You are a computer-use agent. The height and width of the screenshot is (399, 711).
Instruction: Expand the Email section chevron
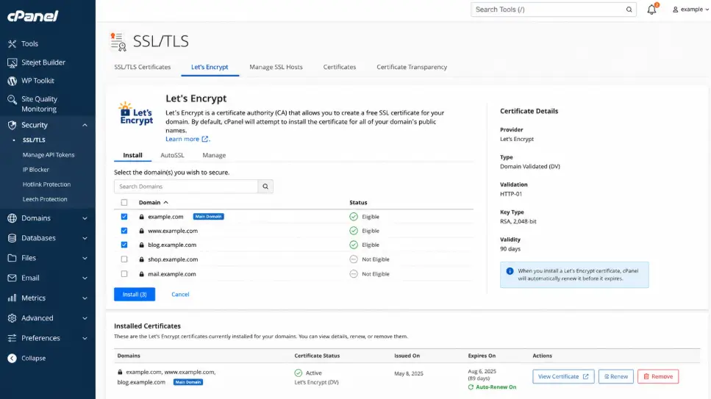85,278
